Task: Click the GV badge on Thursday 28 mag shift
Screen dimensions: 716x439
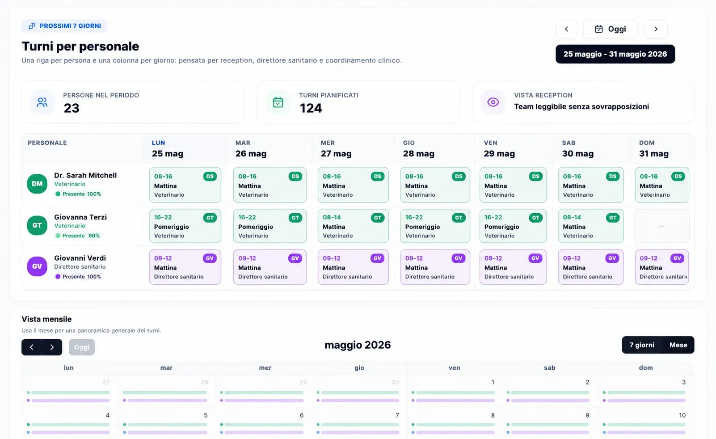Action: coord(459,258)
